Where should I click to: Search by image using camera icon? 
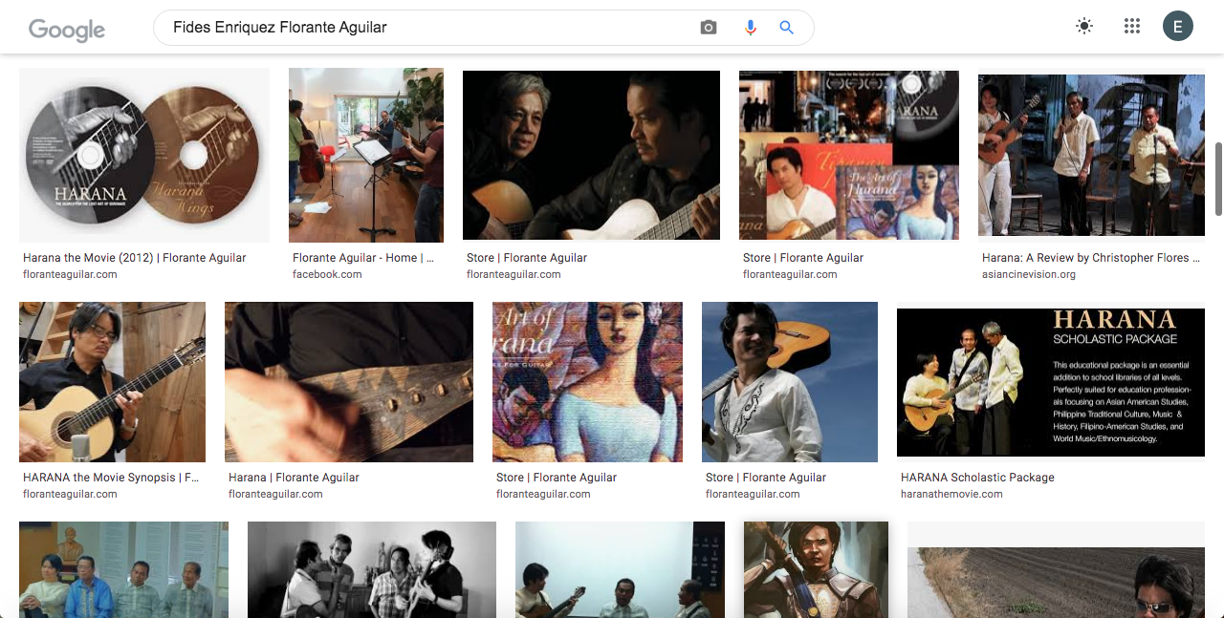(708, 28)
